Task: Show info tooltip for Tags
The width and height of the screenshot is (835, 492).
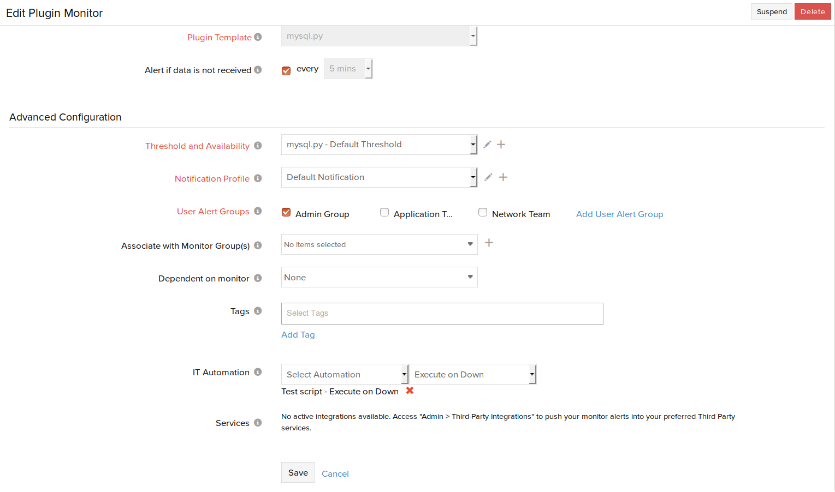Action: (258, 311)
